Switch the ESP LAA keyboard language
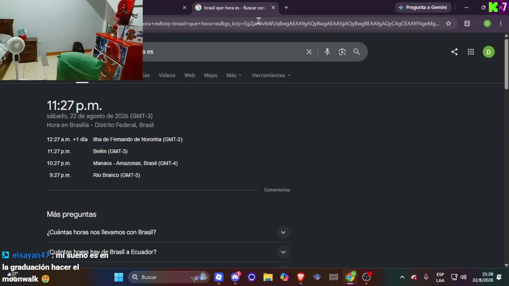This screenshot has width=509, height=286. [440, 277]
